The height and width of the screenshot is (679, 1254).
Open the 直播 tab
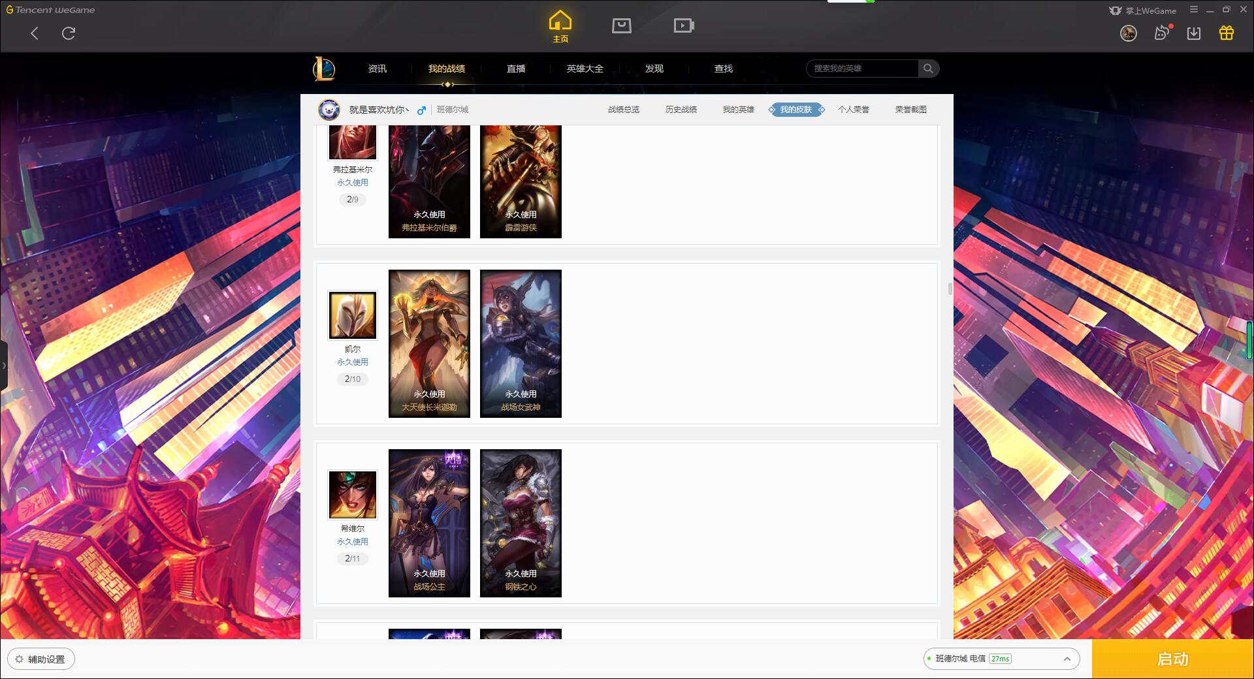click(x=516, y=69)
